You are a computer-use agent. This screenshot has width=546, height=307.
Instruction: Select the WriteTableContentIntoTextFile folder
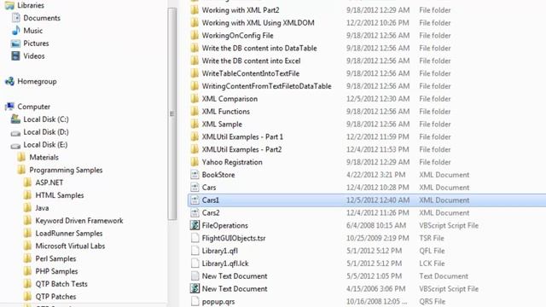(251, 73)
